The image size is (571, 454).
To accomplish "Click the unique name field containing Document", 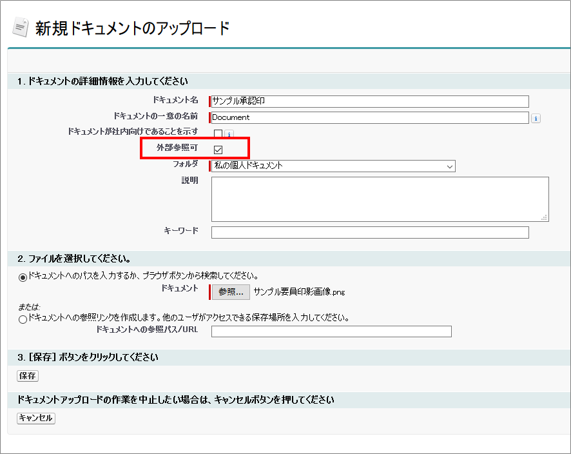I will point(369,117).
